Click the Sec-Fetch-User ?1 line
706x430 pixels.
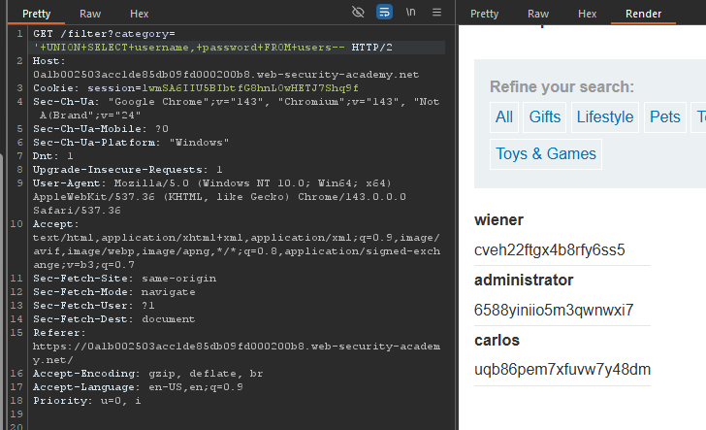[94, 306]
